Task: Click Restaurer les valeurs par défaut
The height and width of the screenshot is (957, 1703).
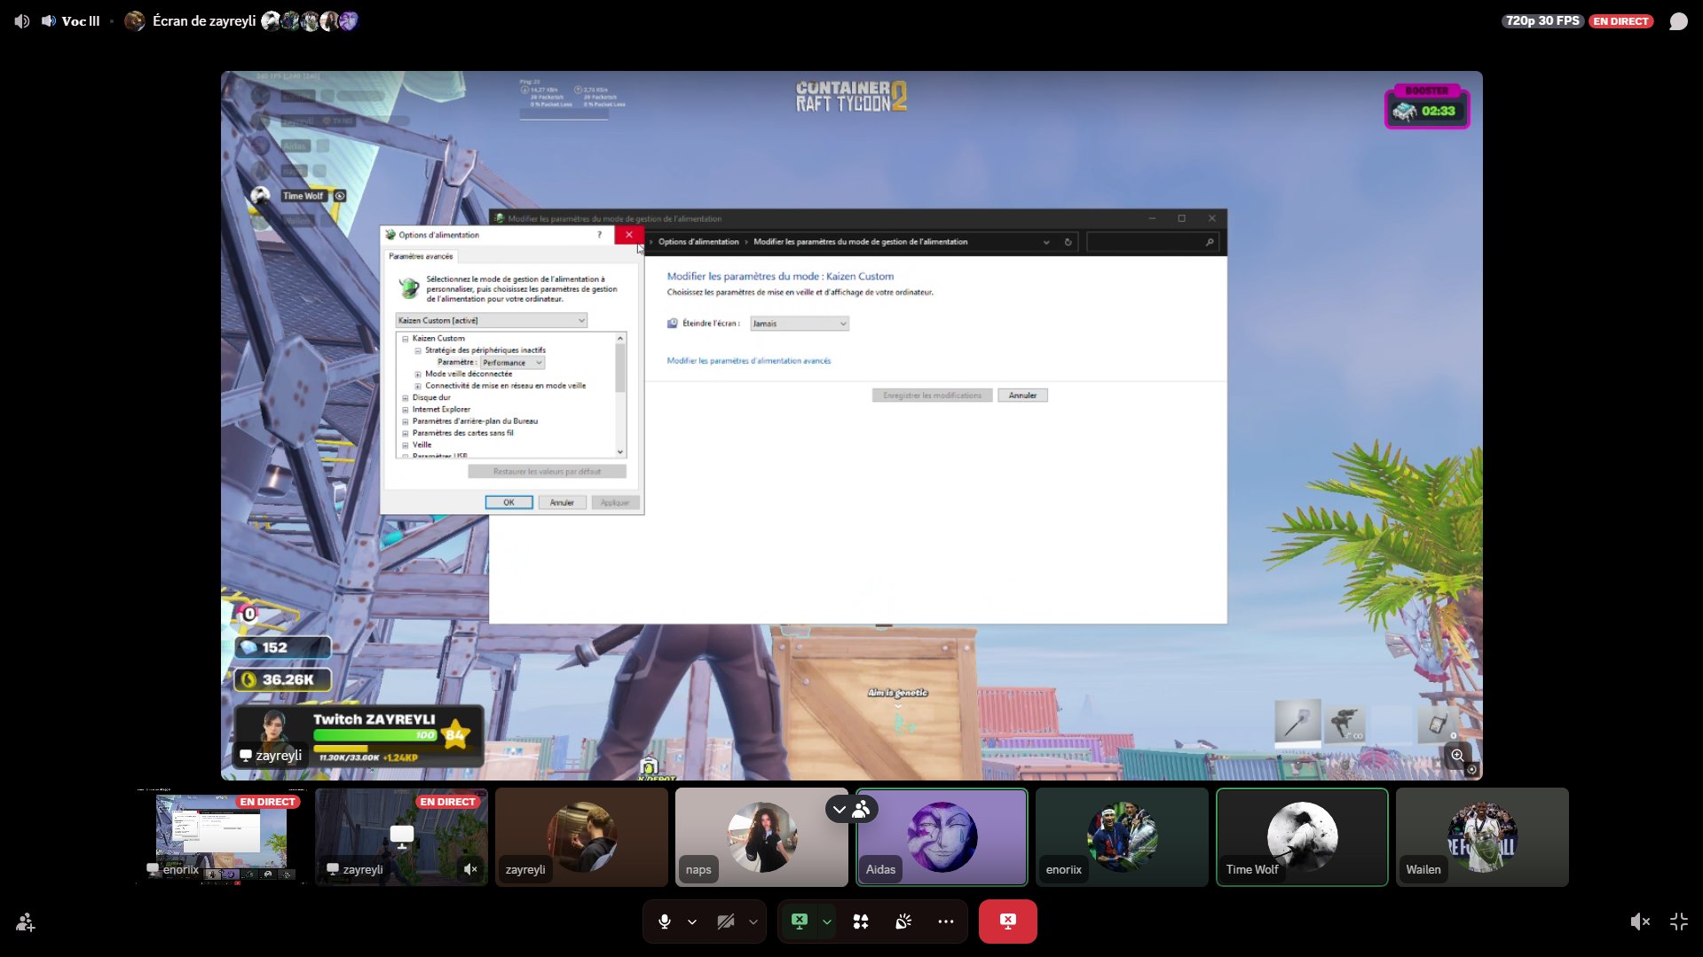Action: click(547, 472)
